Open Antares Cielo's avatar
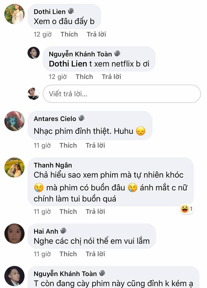 point(14,121)
